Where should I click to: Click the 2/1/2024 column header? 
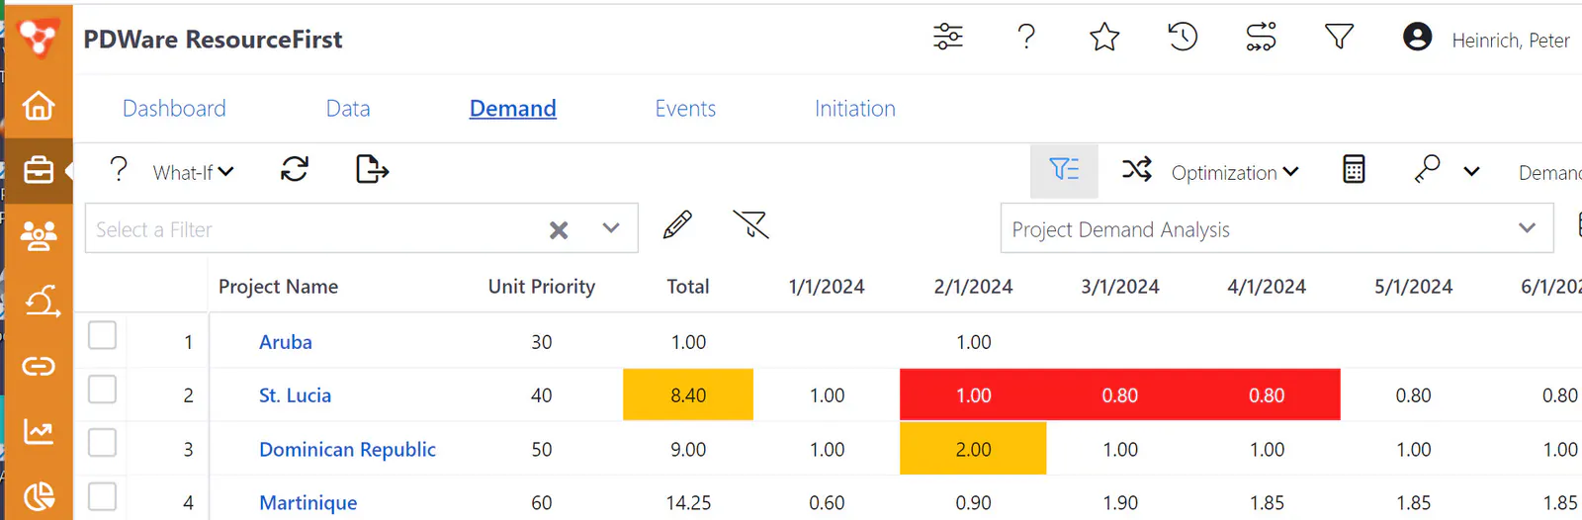coord(973,287)
